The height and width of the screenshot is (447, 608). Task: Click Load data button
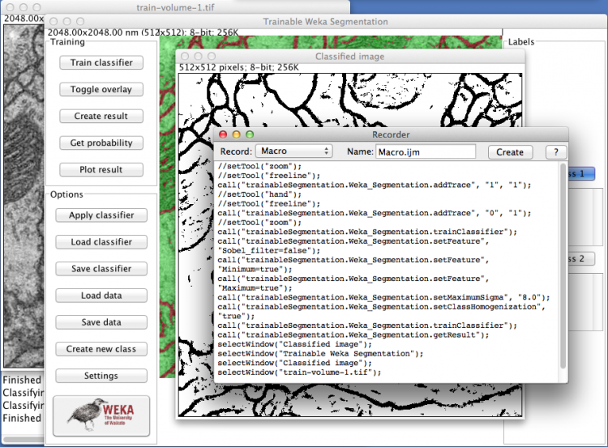(x=101, y=295)
